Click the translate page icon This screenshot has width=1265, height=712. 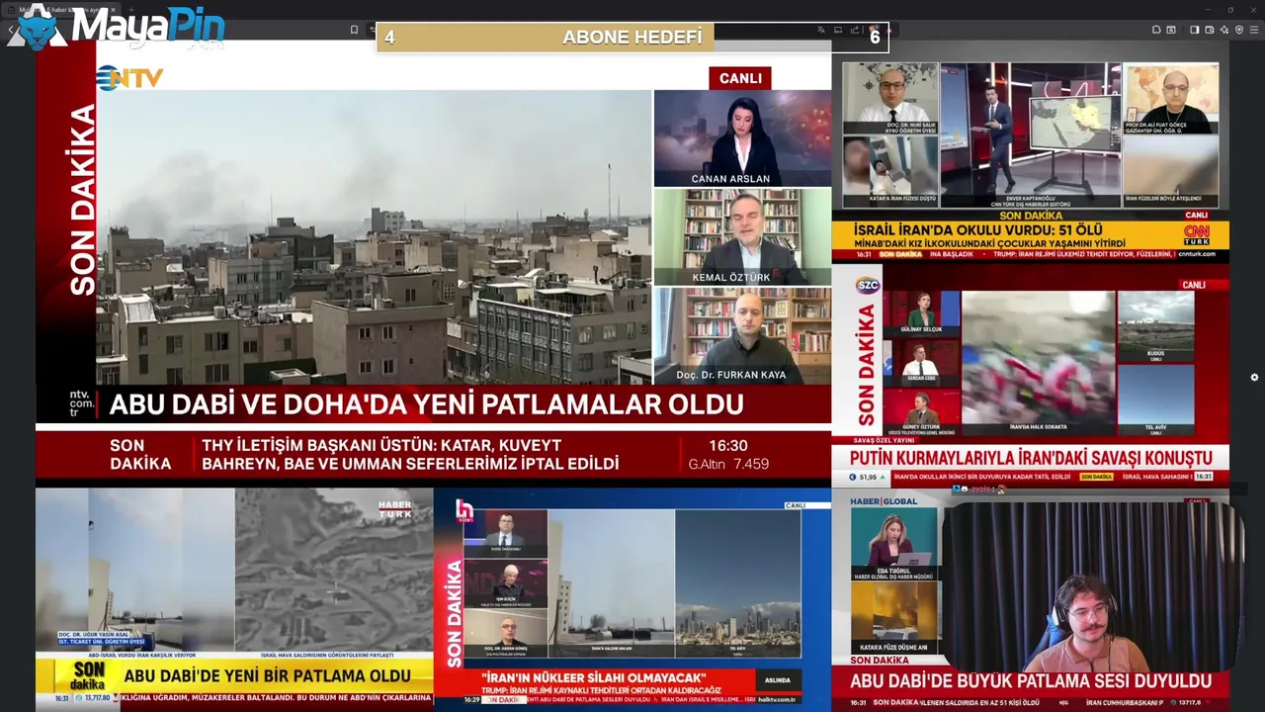[x=821, y=30]
